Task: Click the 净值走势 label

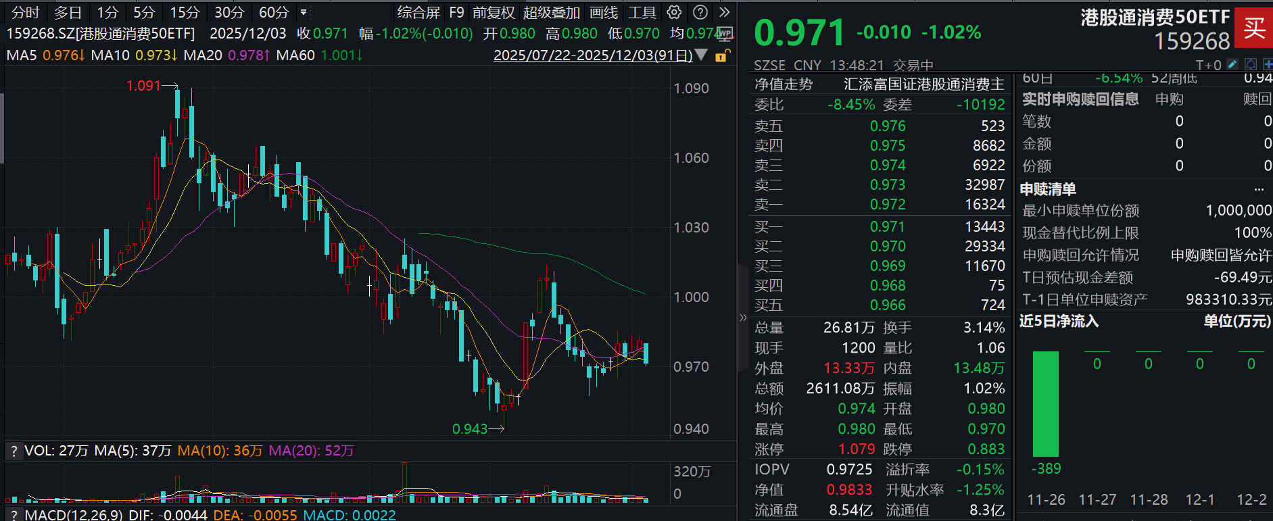Action: pos(784,84)
